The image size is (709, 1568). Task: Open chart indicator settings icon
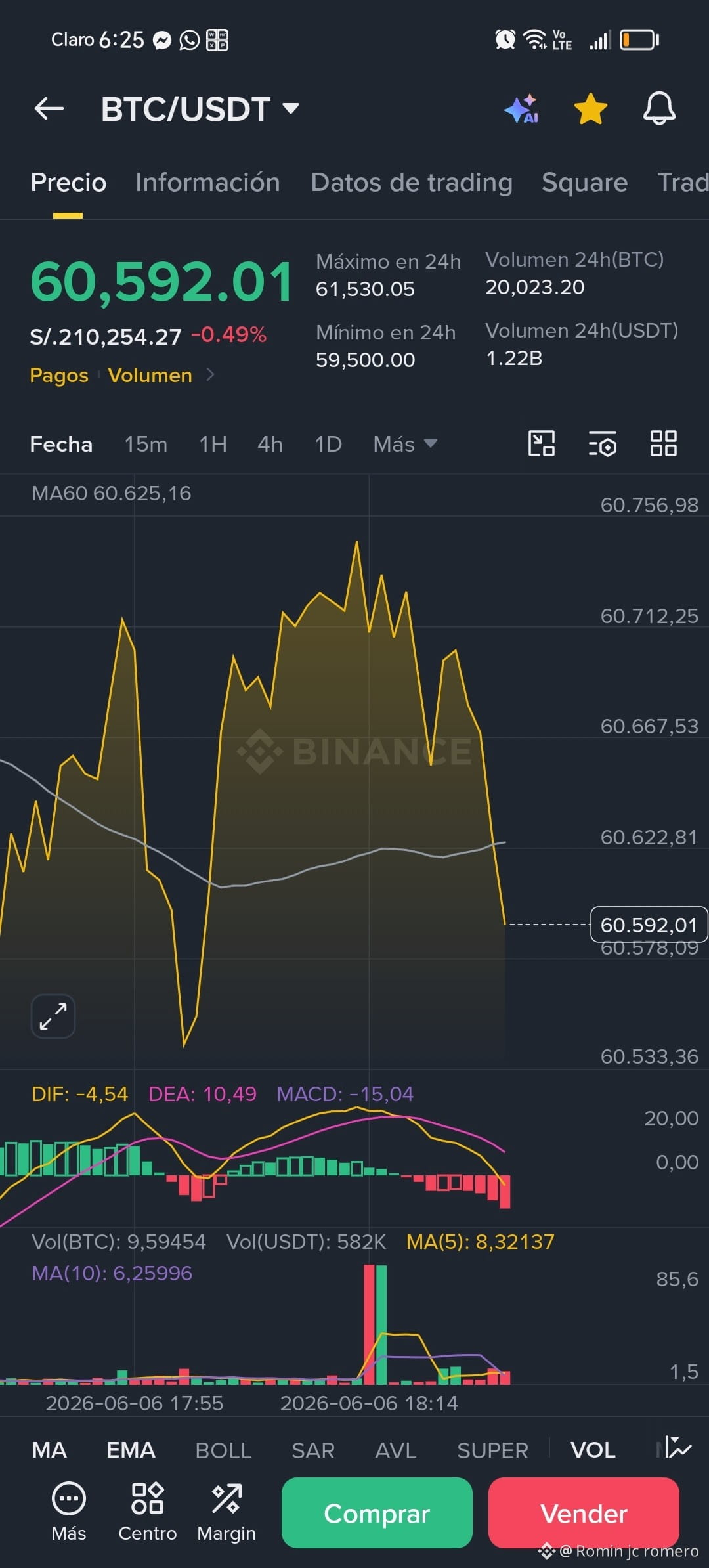(x=602, y=444)
